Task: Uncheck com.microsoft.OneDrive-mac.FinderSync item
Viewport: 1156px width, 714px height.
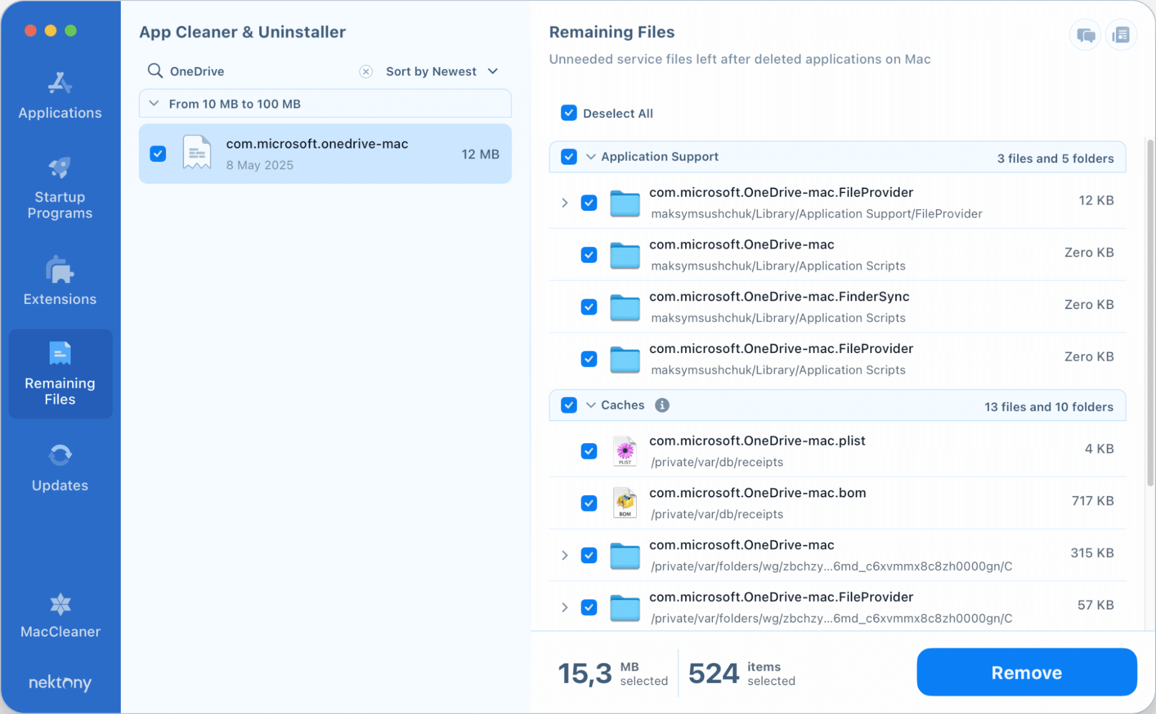Action: [589, 307]
